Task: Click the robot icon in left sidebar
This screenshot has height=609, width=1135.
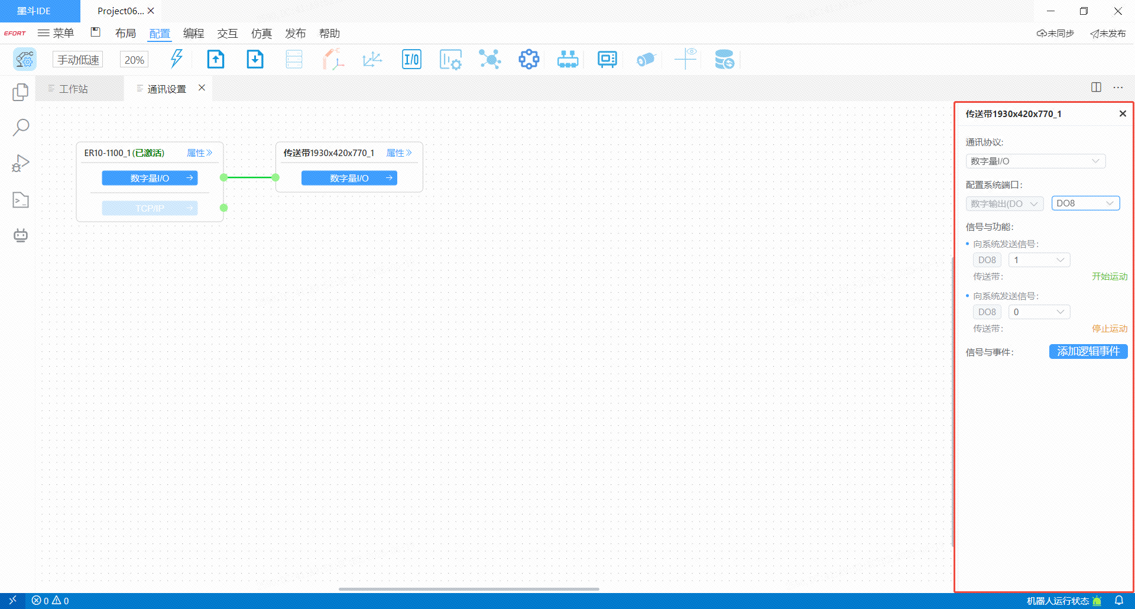Action: click(21, 235)
